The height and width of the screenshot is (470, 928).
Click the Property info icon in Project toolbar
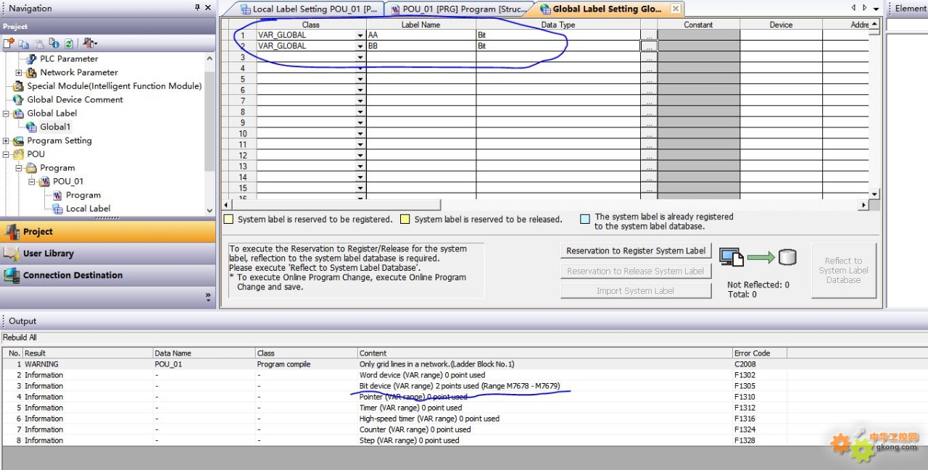click(54, 43)
